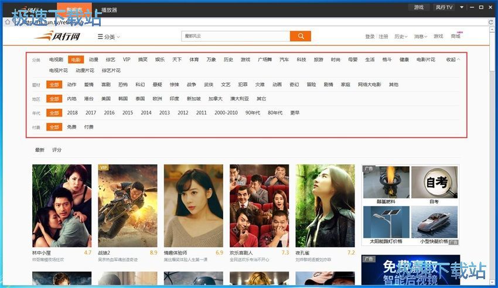This screenshot has height=288, width=498.
Task: Filter genre by 网络大电影
Action: click(x=369, y=84)
